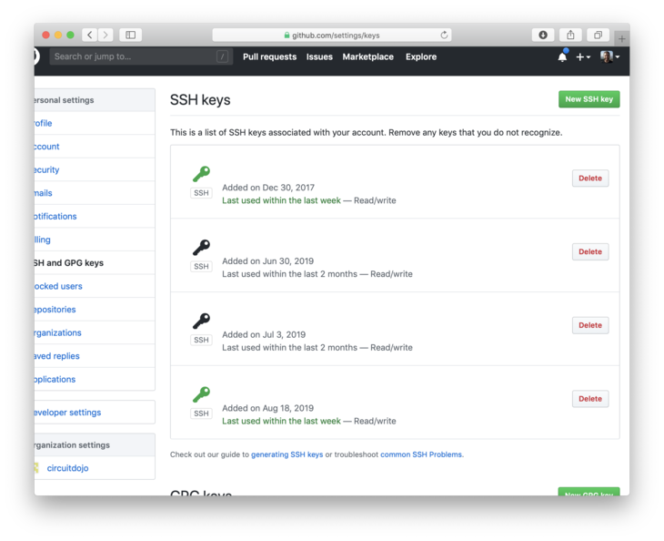Open Issues in top nav
664x541 pixels.
[x=319, y=56]
